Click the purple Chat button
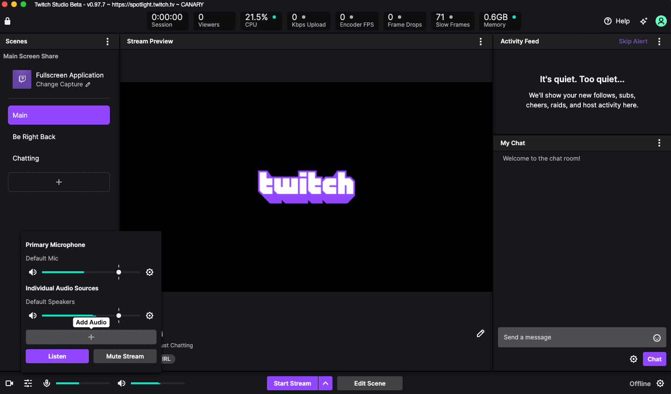Screen dimensions: 671x394 (x=655, y=359)
